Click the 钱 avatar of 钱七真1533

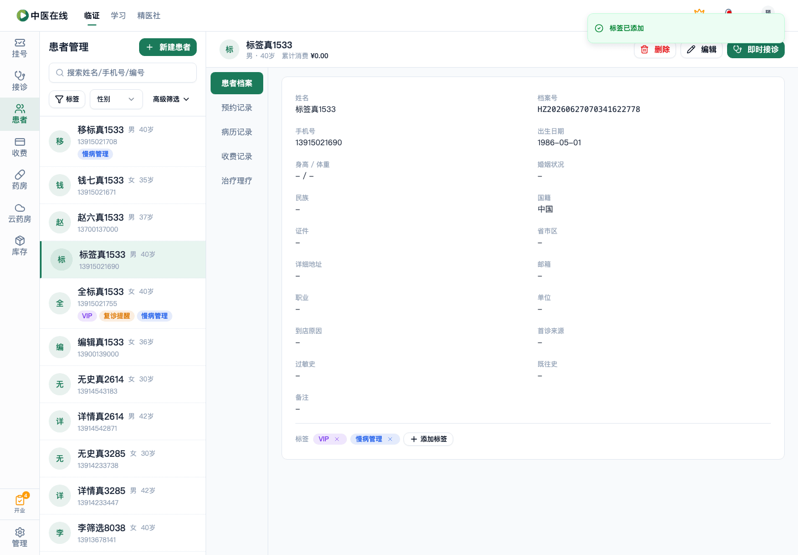[60, 185]
